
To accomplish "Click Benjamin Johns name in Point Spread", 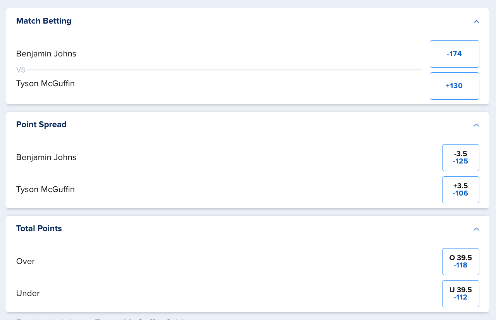I will click(x=46, y=157).
